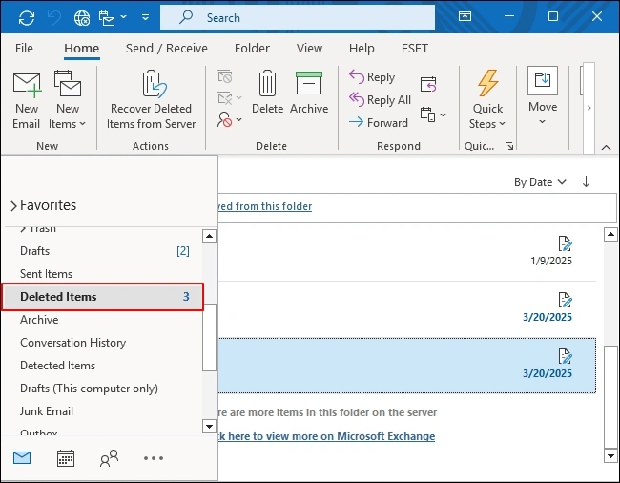Click the calendar-mail icon in quick access toolbar
This screenshot has width=620, height=483.
pyautogui.click(x=107, y=18)
